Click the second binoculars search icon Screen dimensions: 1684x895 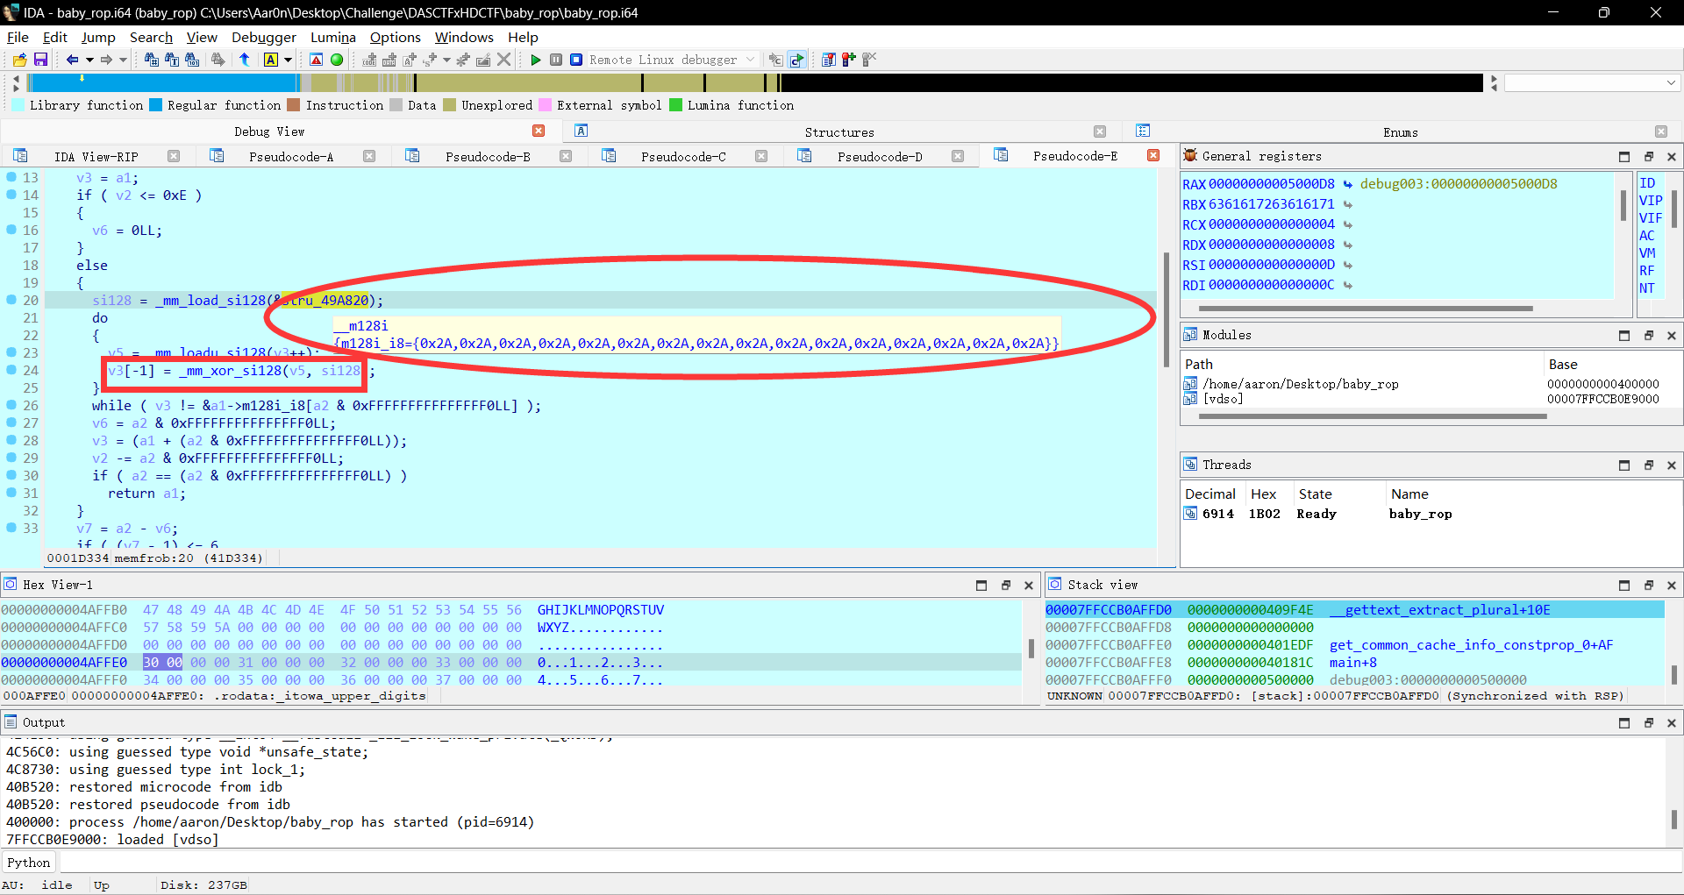pos(172,60)
